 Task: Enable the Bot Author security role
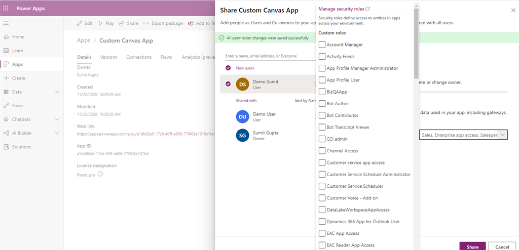pos(322,104)
